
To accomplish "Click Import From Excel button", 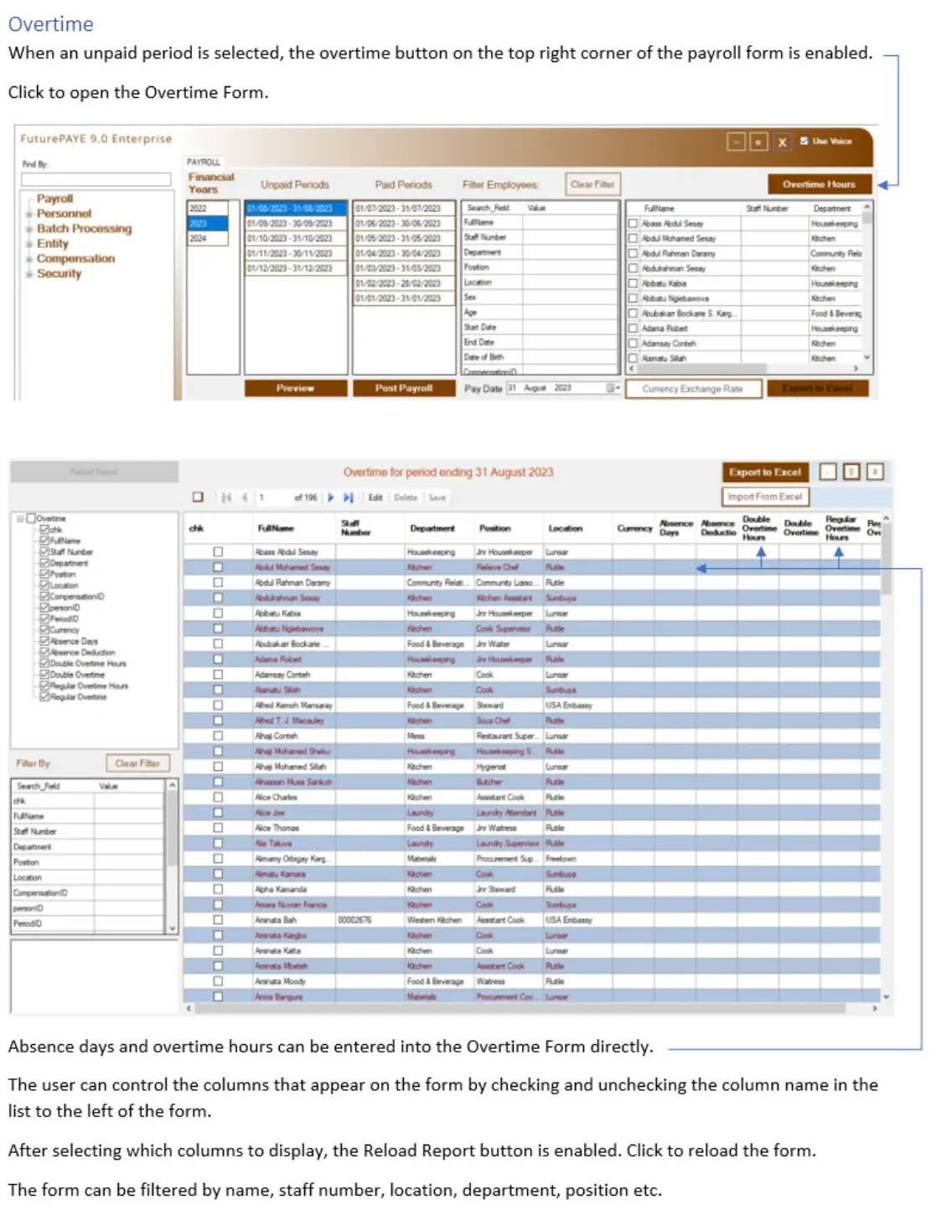I will (x=765, y=497).
